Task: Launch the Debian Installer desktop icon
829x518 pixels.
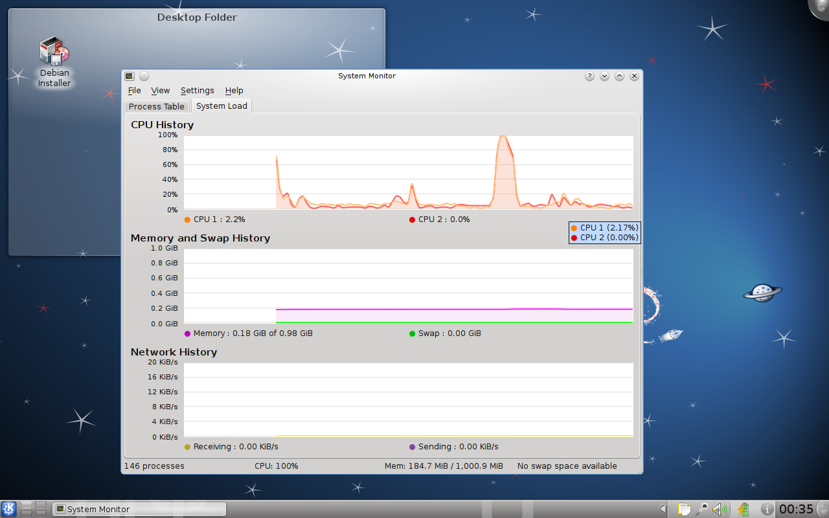Action: 54,51
